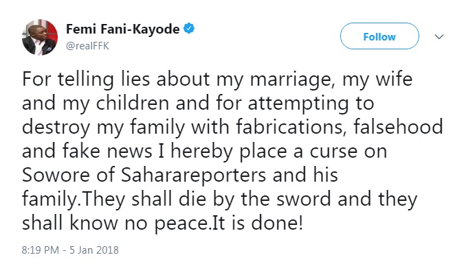455x266 pixels.
Task: Click the tweet's first line about marriage
Action: pyautogui.click(x=217, y=79)
